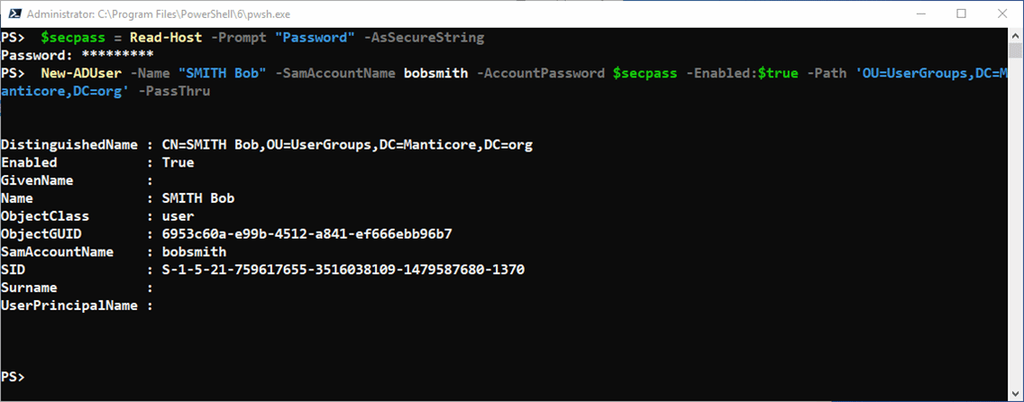Click the scrollbar up arrow
1024x402 pixels.
1014,35
